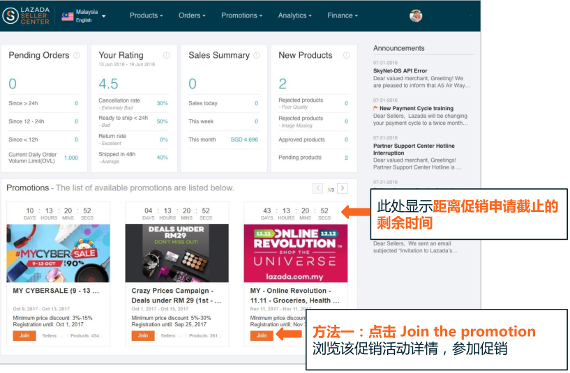Click the Rejected products Poor Quality row
Image resolution: width=570 pixels, height=373 pixels.
pos(313,103)
